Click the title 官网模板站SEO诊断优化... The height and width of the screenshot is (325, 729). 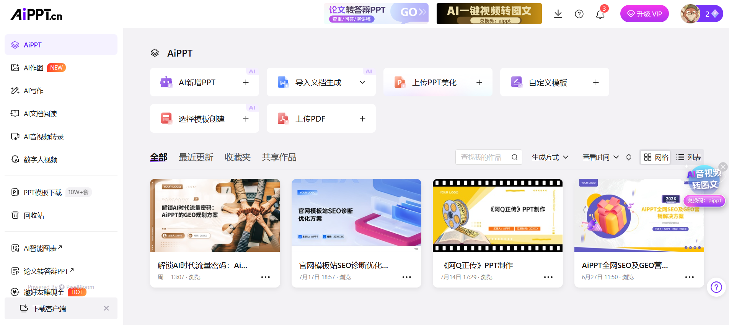coord(344,265)
